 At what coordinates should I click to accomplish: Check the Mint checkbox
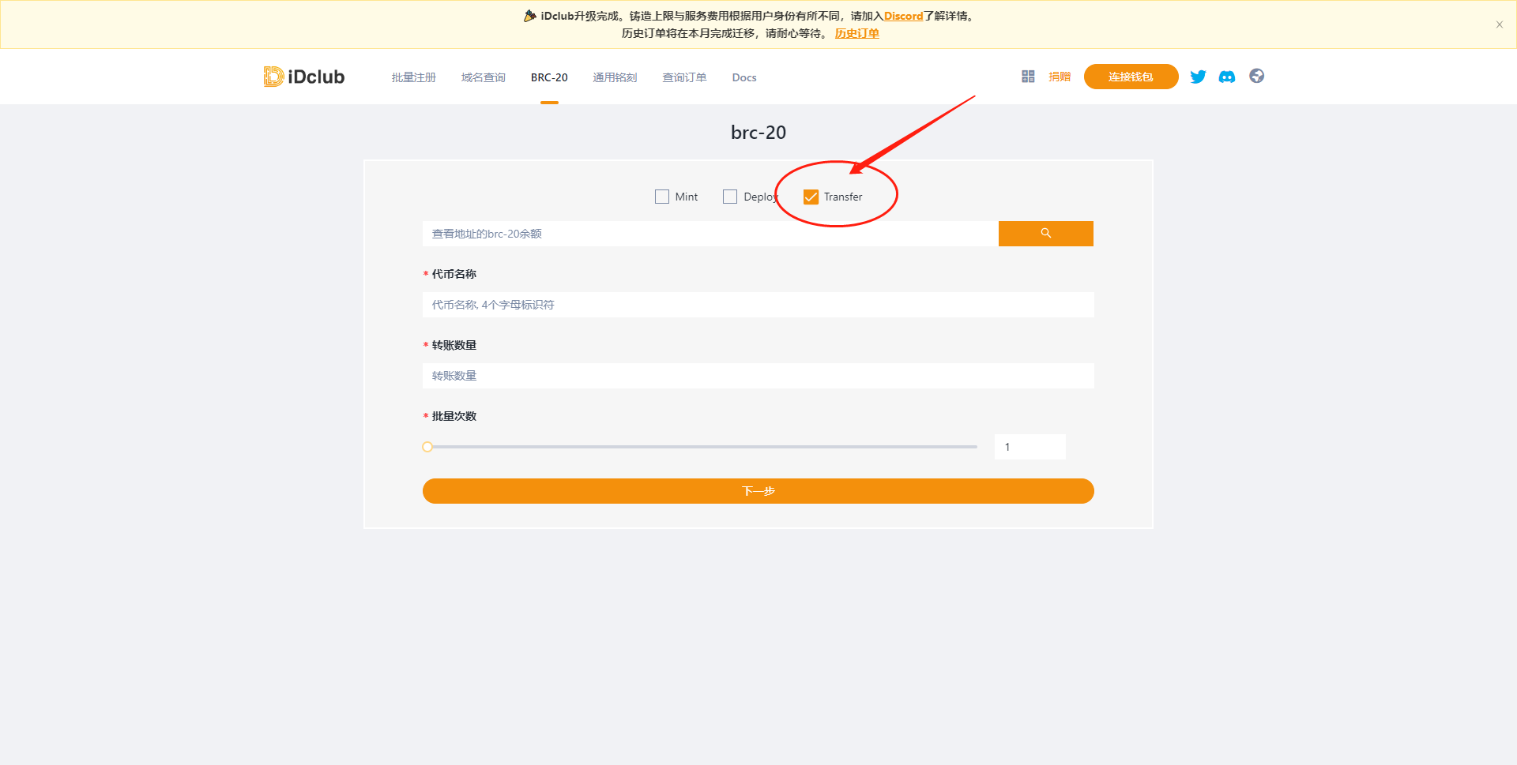point(662,197)
